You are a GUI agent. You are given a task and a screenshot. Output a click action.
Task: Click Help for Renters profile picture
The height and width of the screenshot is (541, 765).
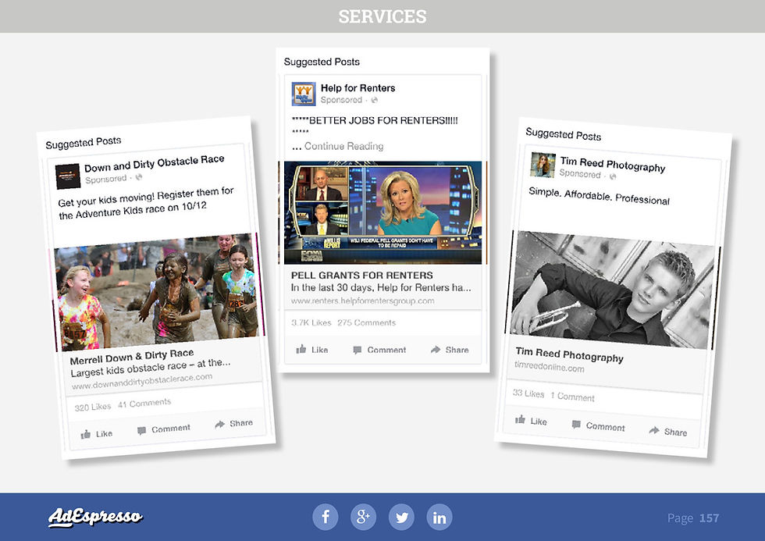coord(304,94)
